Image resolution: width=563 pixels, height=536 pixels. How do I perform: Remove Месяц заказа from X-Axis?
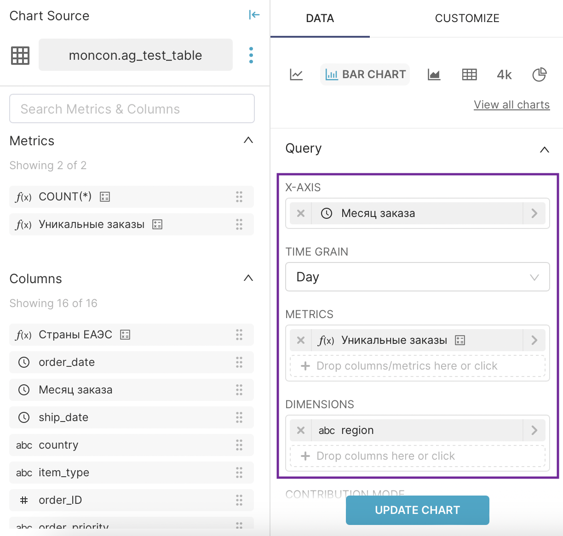pyautogui.click(x=301, y=213)
